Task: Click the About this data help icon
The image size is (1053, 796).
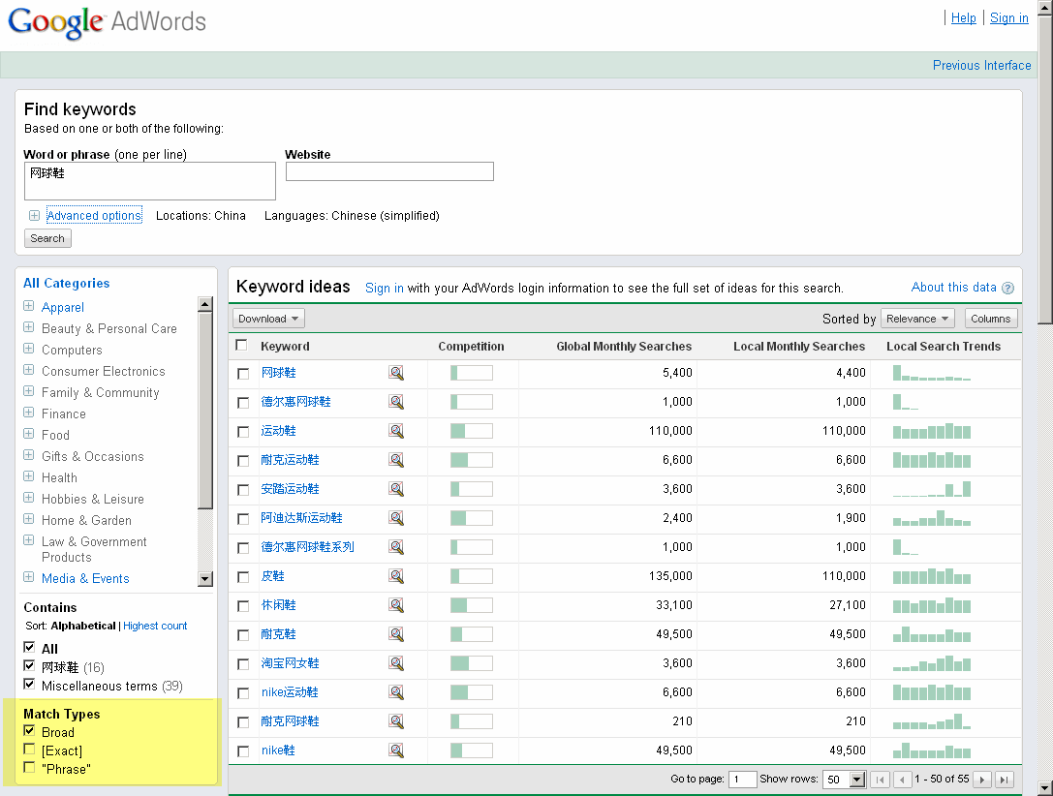Action: pos(1008,288)
